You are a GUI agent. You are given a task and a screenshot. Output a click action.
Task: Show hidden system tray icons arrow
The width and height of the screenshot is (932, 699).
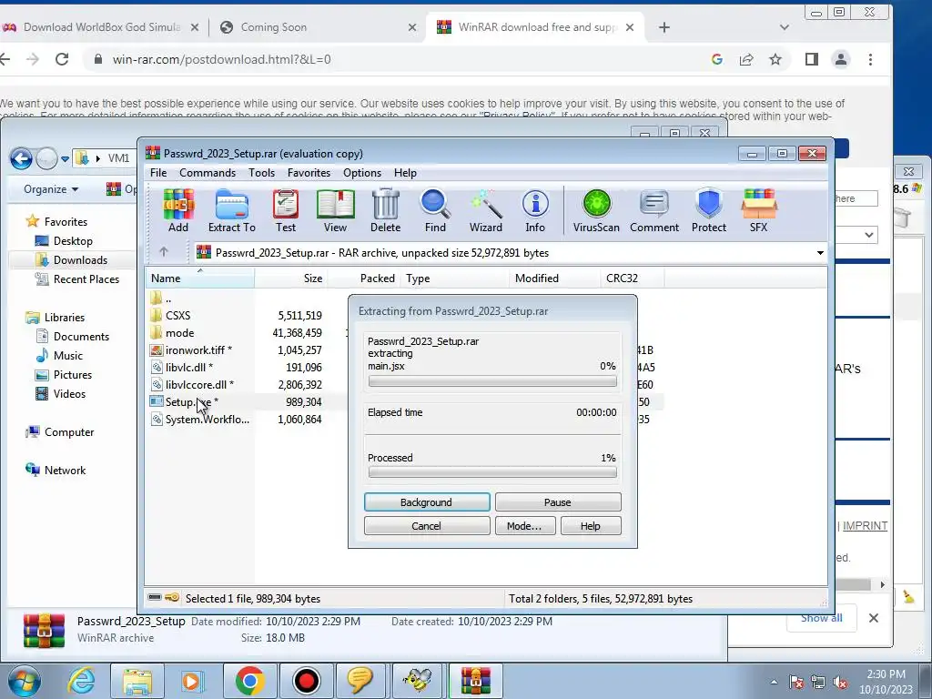pyautogui.click(x=774, y=682)
